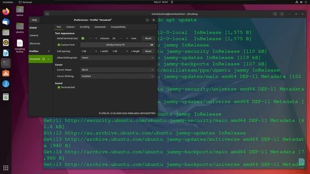The height and width of the screenshot is (174, 310).
Task: Open the power icon in the top bar
Action: (306, 2)
